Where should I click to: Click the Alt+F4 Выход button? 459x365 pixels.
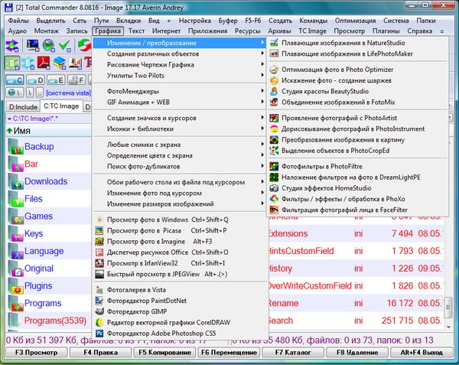click(x=422, y=353)
